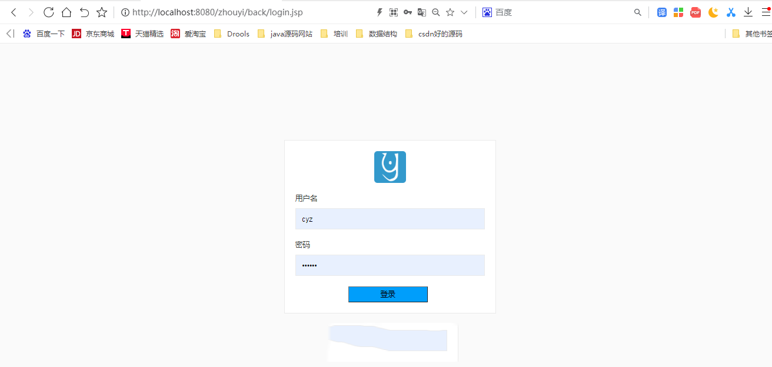Expand the address bar dropdown chevron
772x367 pixels.
(x=464, y=12)
